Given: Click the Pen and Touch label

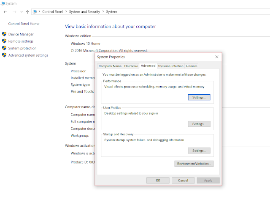Looking at the screenshot, I should tap(82, 91).
